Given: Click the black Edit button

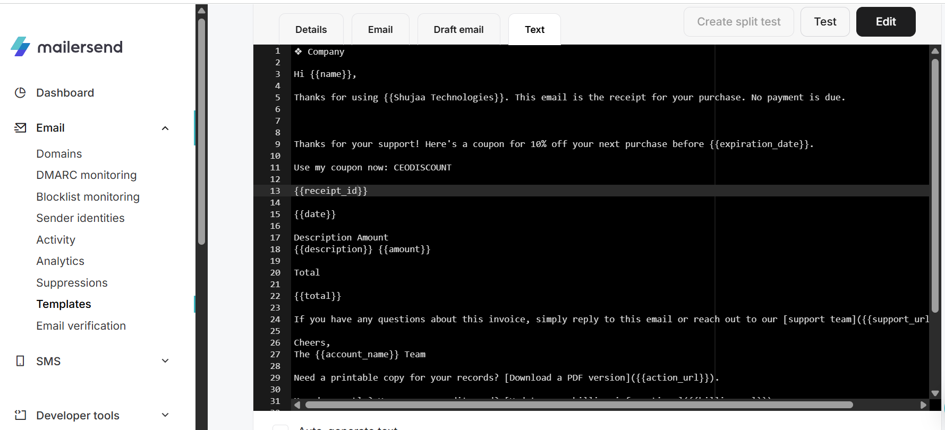Looking at the screenshot, I should point(886,22).
